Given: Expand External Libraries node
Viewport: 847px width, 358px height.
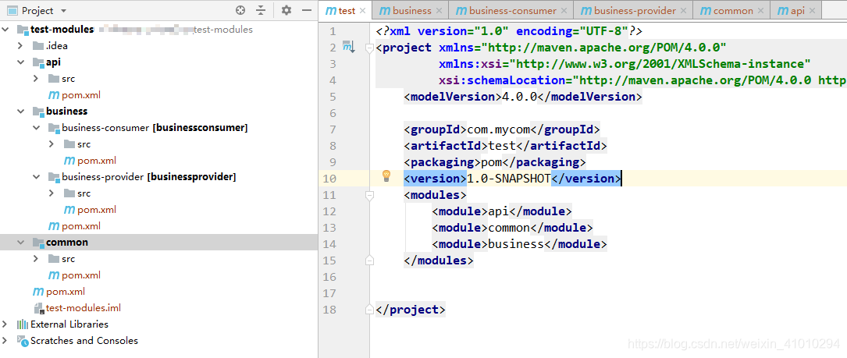Looking at the screenshot, I should pos(5,324).
